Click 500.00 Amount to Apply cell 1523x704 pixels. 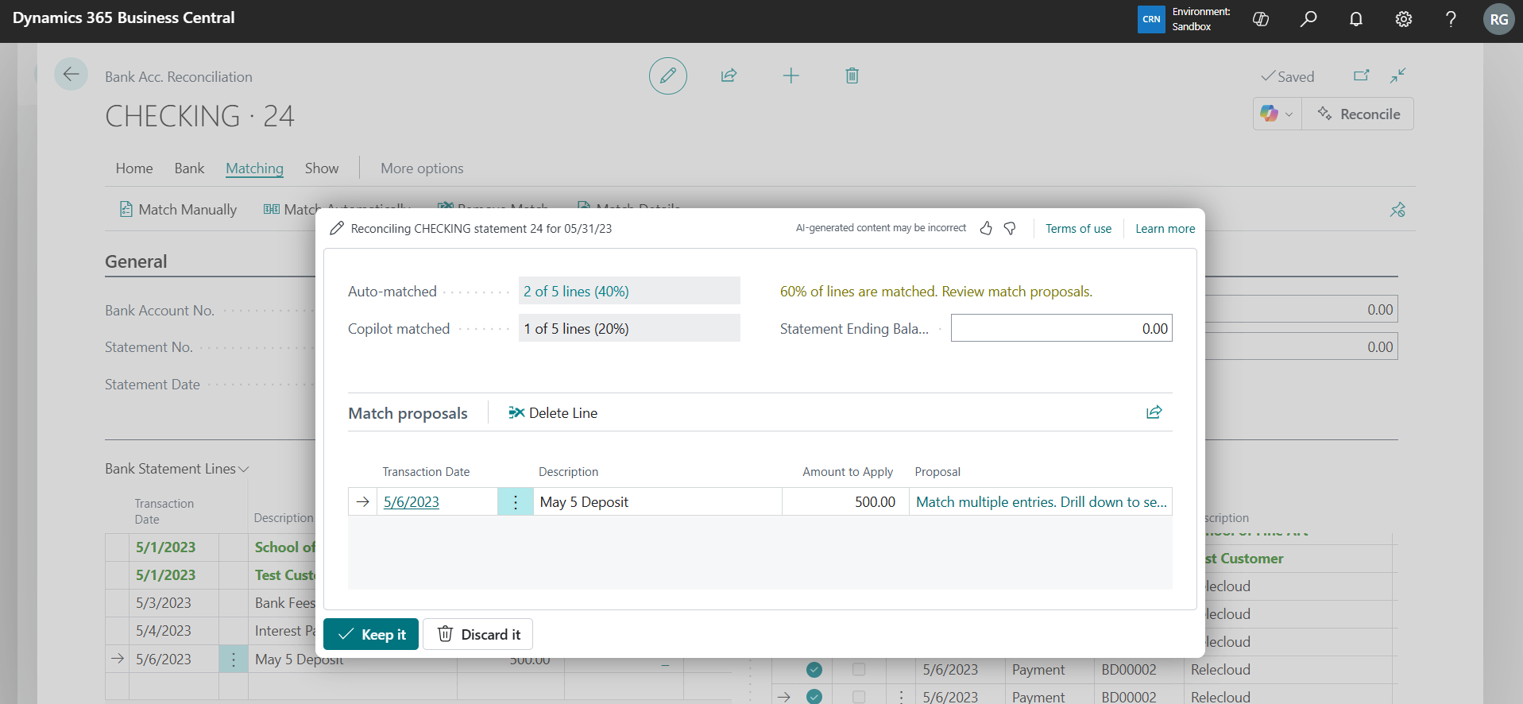[x=845, y=502]
